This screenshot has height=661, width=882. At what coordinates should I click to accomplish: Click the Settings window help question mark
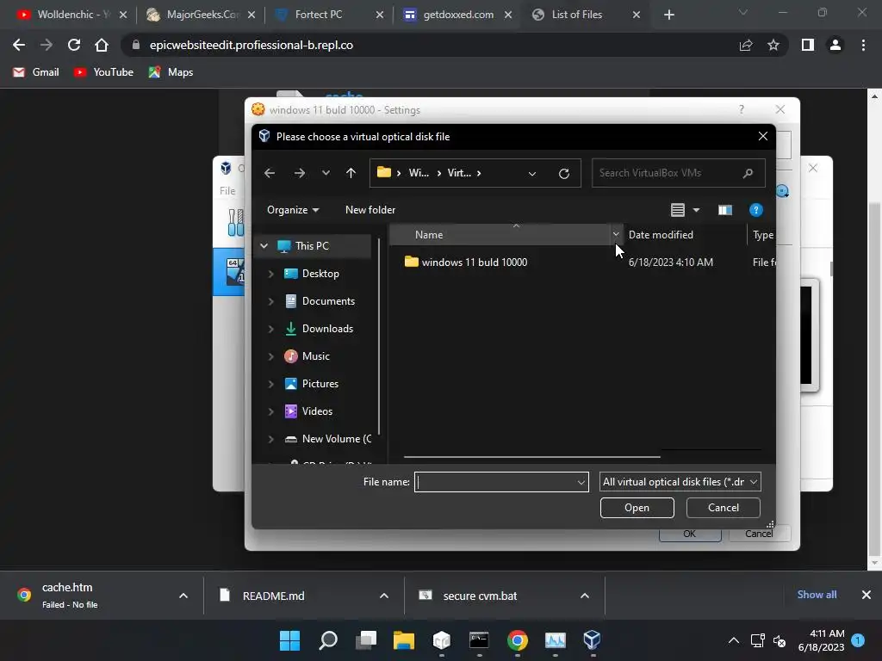[742, 109]
